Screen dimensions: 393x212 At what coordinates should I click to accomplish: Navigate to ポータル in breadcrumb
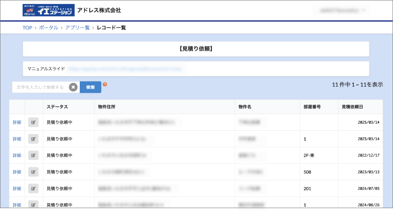click(48, 28)
